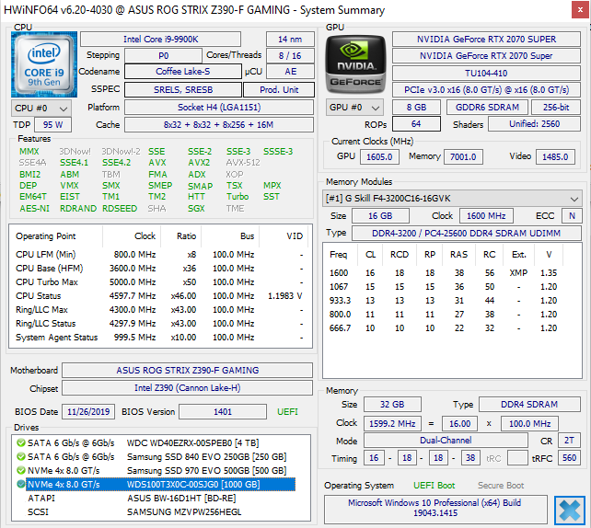This screenshot has width=591, height=528.
Task: Click the AVX2 feature label
Action: pos(199,163)
